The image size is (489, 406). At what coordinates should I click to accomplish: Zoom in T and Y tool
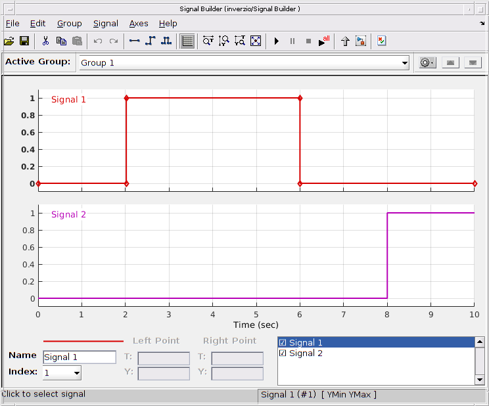pos(240,41)
